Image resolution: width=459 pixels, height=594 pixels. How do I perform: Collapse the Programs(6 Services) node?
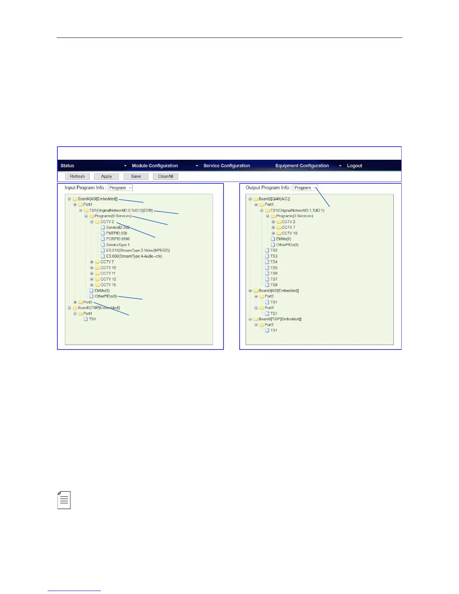pos(86,216)
